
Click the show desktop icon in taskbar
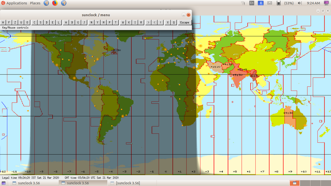[x=4, y=183]
